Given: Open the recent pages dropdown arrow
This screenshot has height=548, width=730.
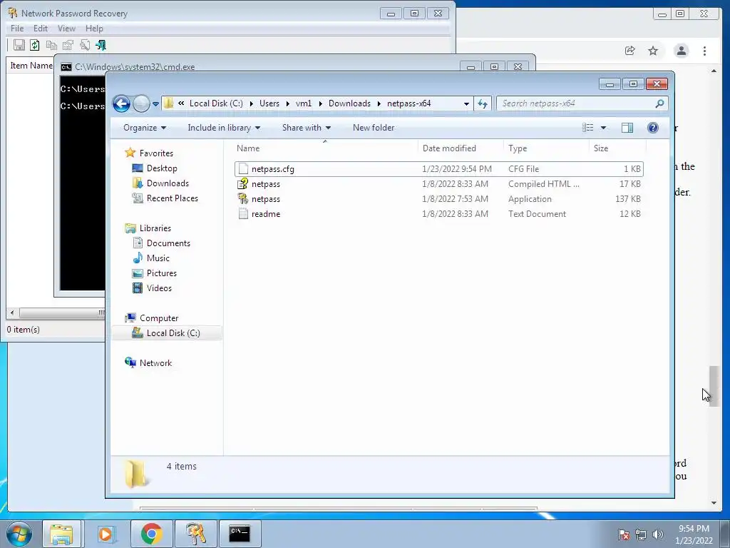Looking at the screenshot, I should point(155,104).
